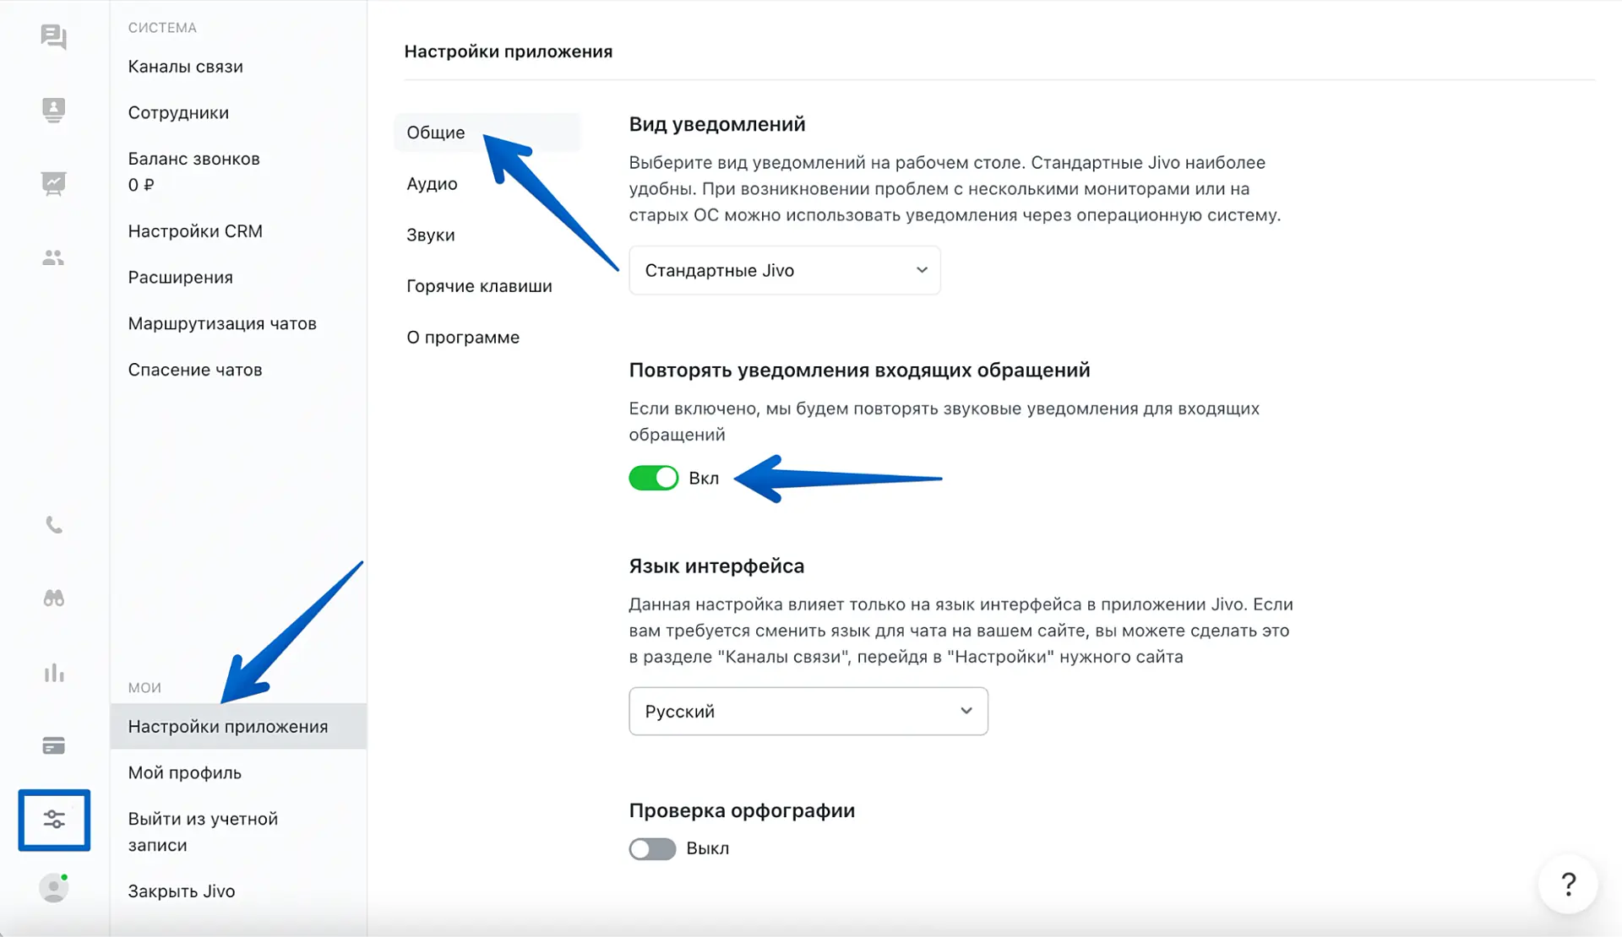Open Каналы связи in the menu

[x=185, y=67]
